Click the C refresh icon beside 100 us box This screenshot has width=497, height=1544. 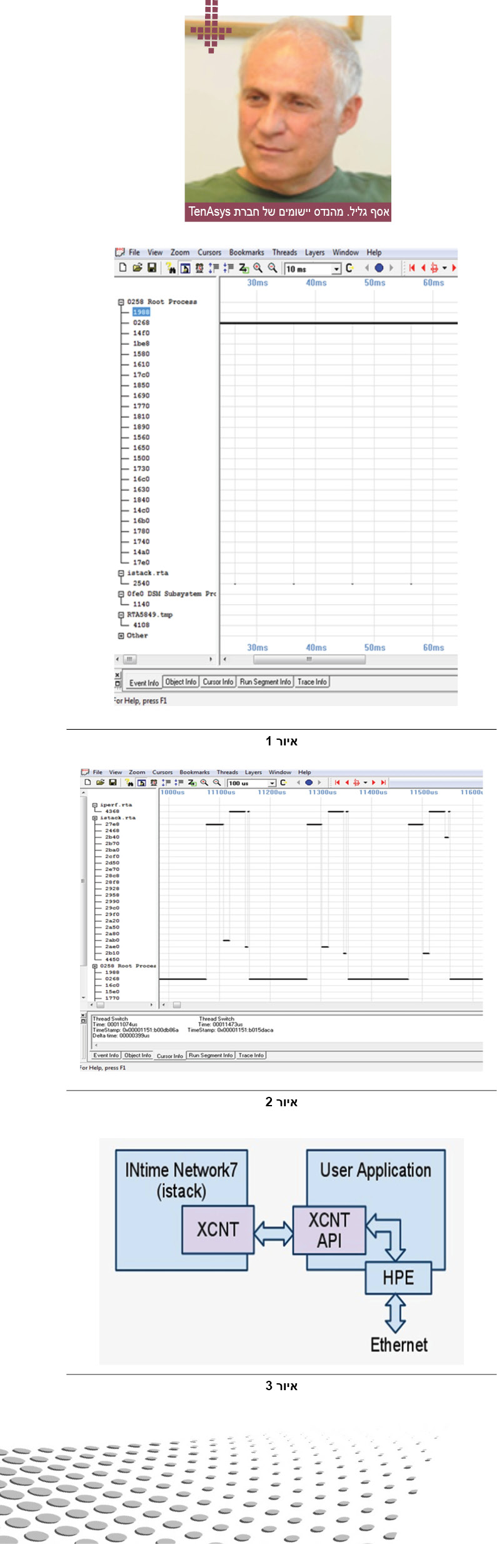pos(283,782)
